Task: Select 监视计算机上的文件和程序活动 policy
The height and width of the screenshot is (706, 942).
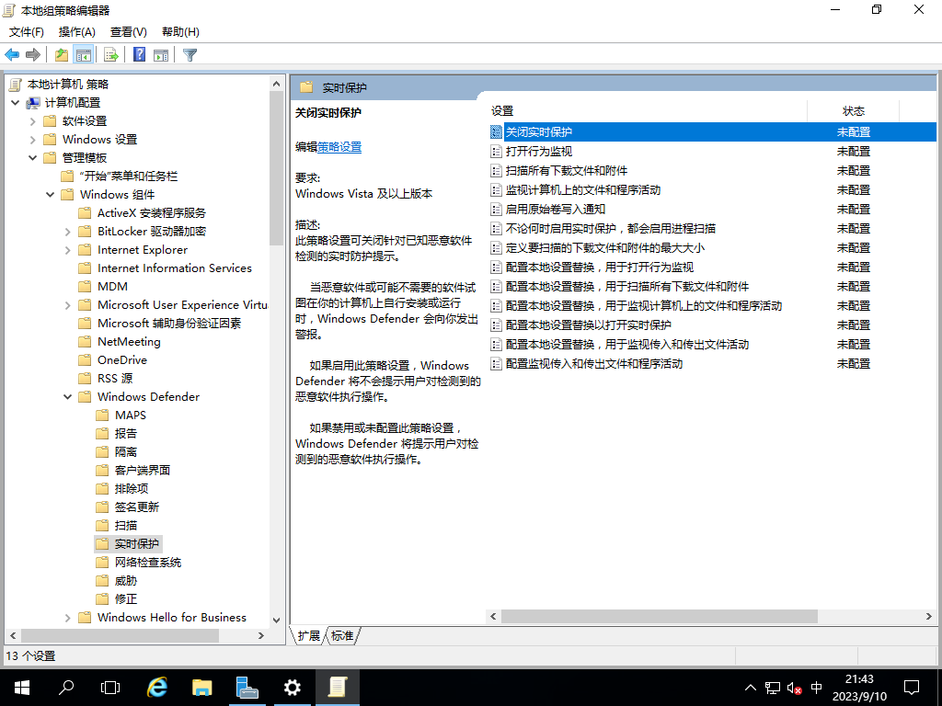Action: pos(713,189)
